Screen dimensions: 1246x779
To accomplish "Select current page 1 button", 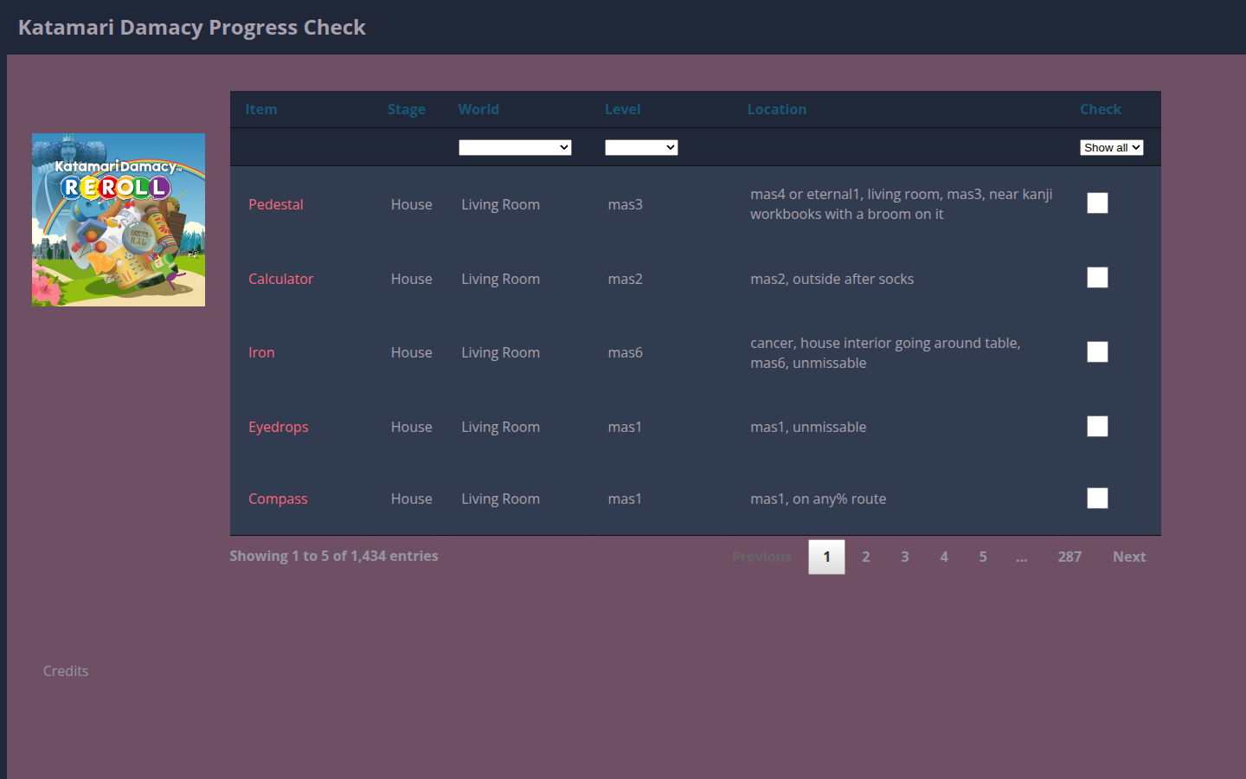I will (826, 557).
